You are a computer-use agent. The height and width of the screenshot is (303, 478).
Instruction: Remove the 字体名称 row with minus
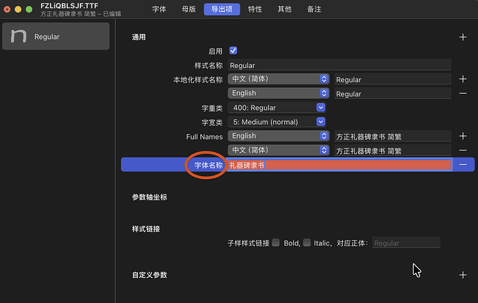[x=463, y=165]
